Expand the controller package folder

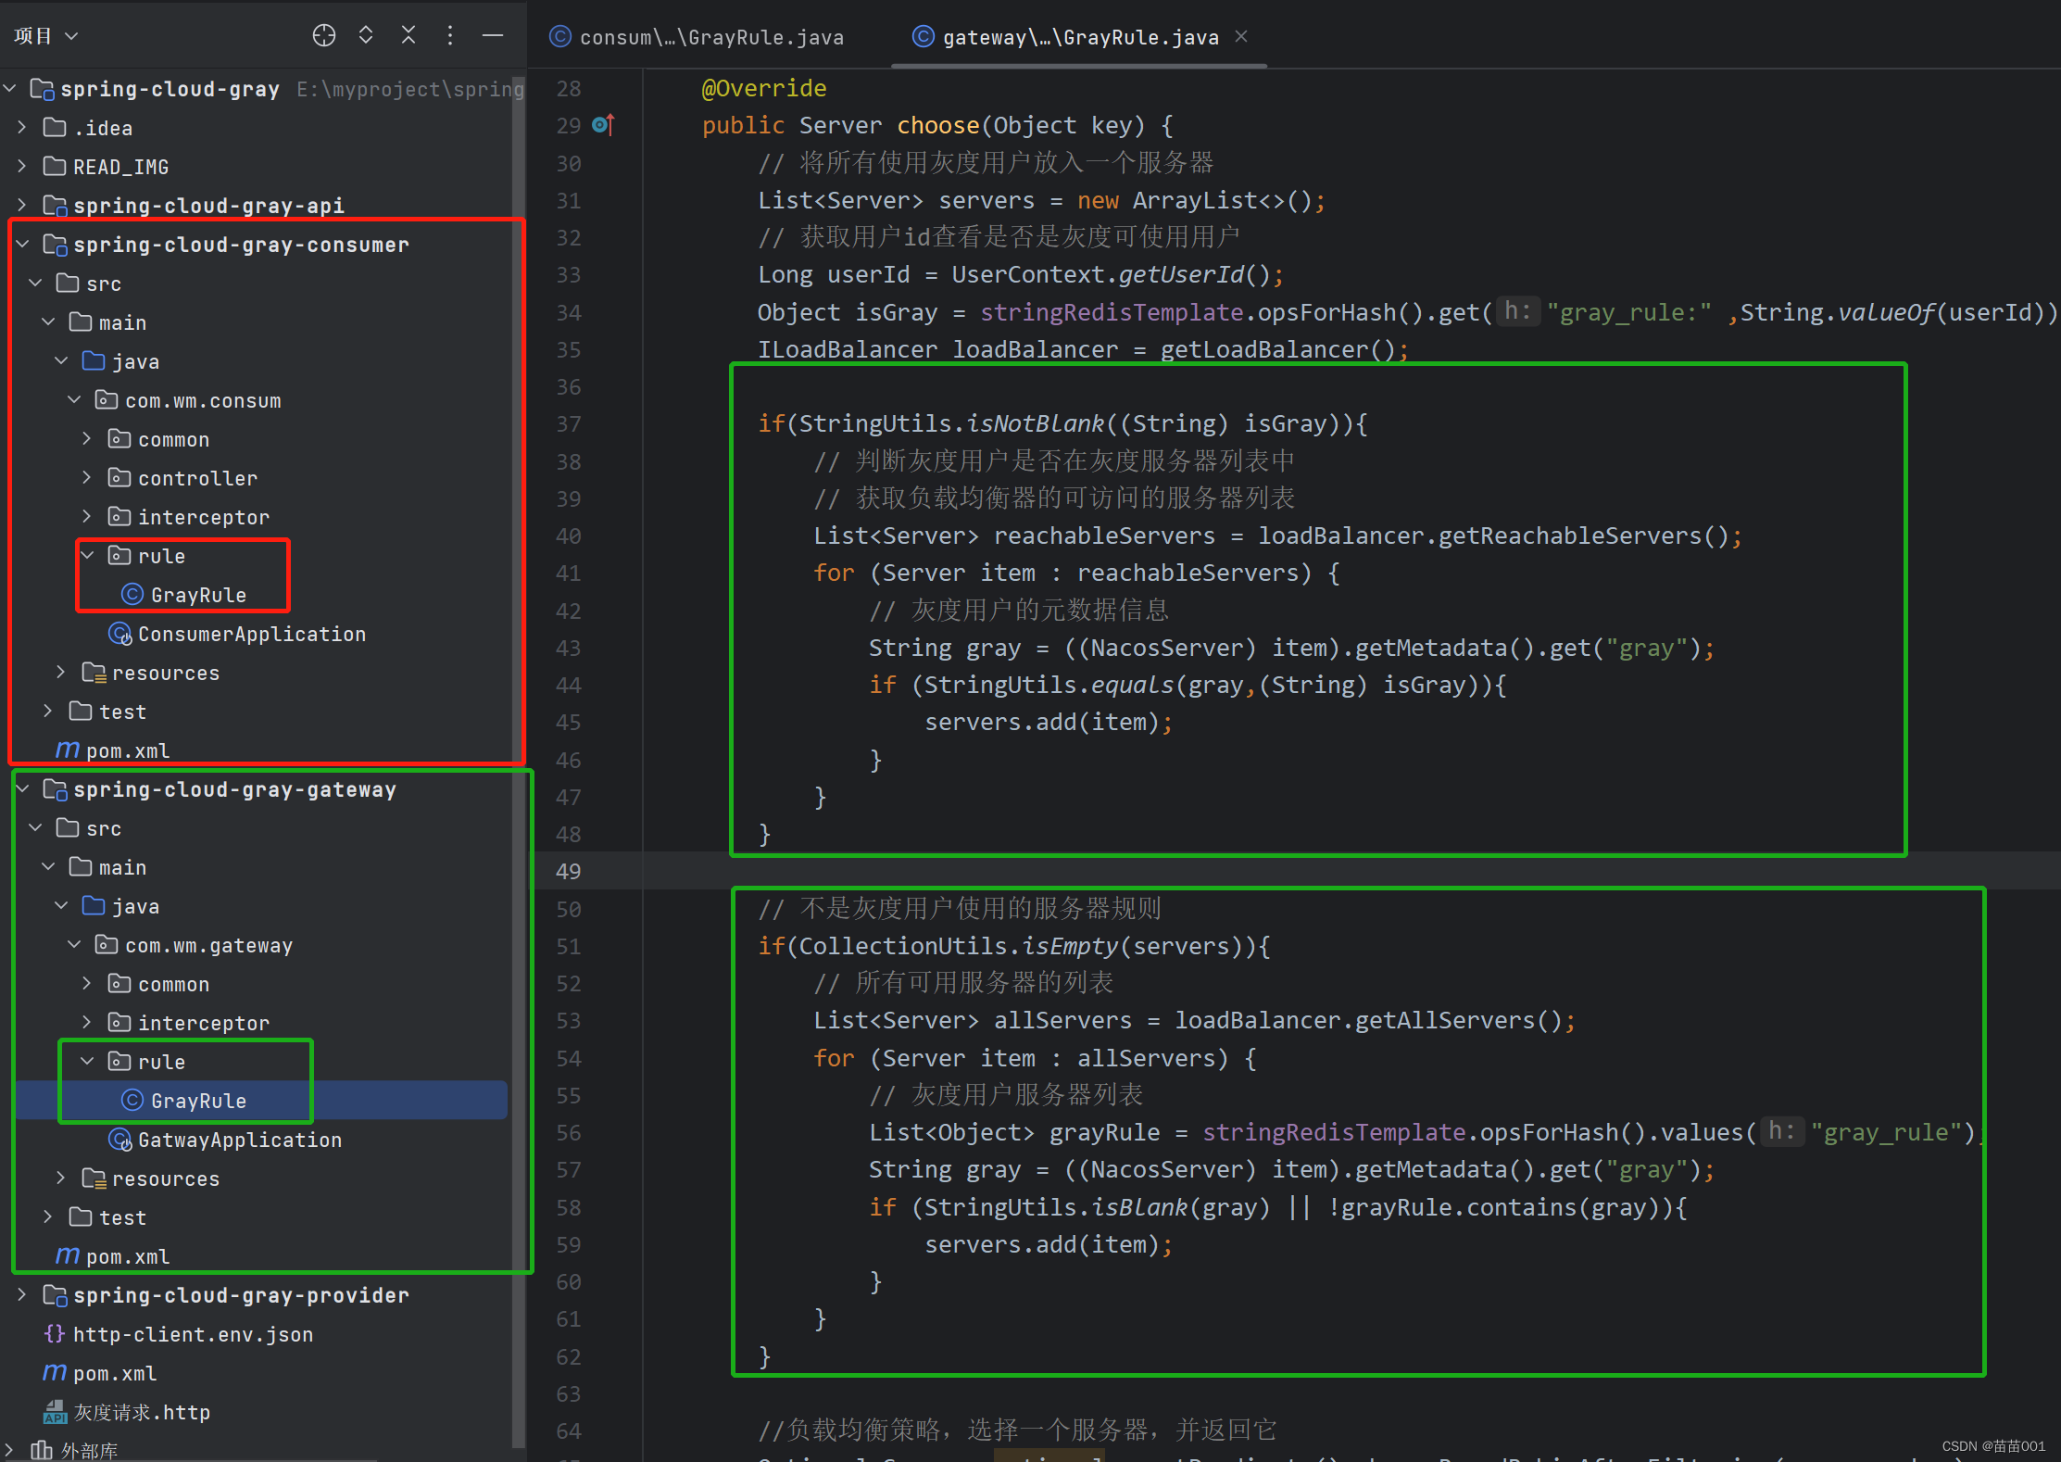[x=87, y=478]
